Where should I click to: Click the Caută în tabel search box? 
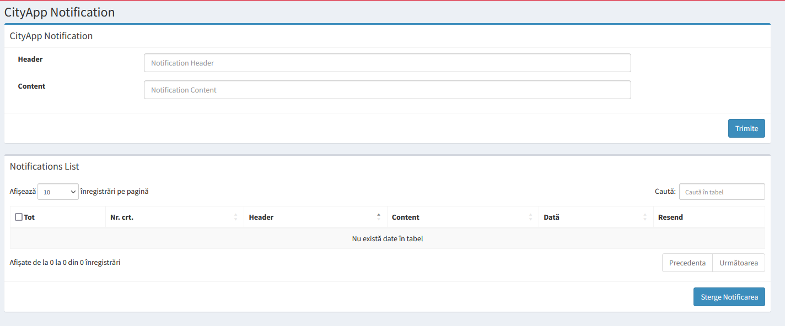click(x=722, y=192)
